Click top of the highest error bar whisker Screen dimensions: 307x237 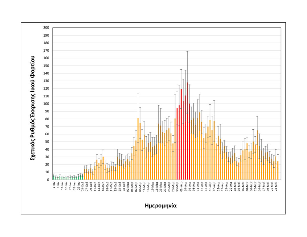point(187,52)
